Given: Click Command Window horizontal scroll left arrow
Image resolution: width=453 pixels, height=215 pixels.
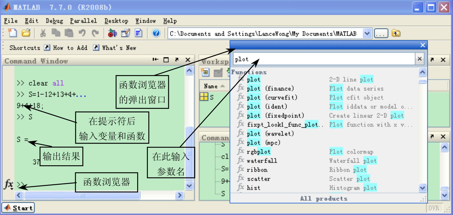Looking at the screenshot, I should click(x=19, y=195).
